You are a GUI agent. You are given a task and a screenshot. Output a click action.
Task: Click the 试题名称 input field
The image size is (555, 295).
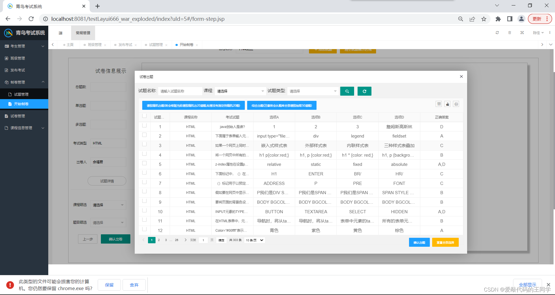(x=180, y=91)
